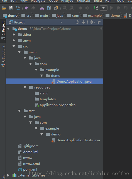Open the Navigate menu
This screenshot has height=179, width=132.
pos(38,1)
